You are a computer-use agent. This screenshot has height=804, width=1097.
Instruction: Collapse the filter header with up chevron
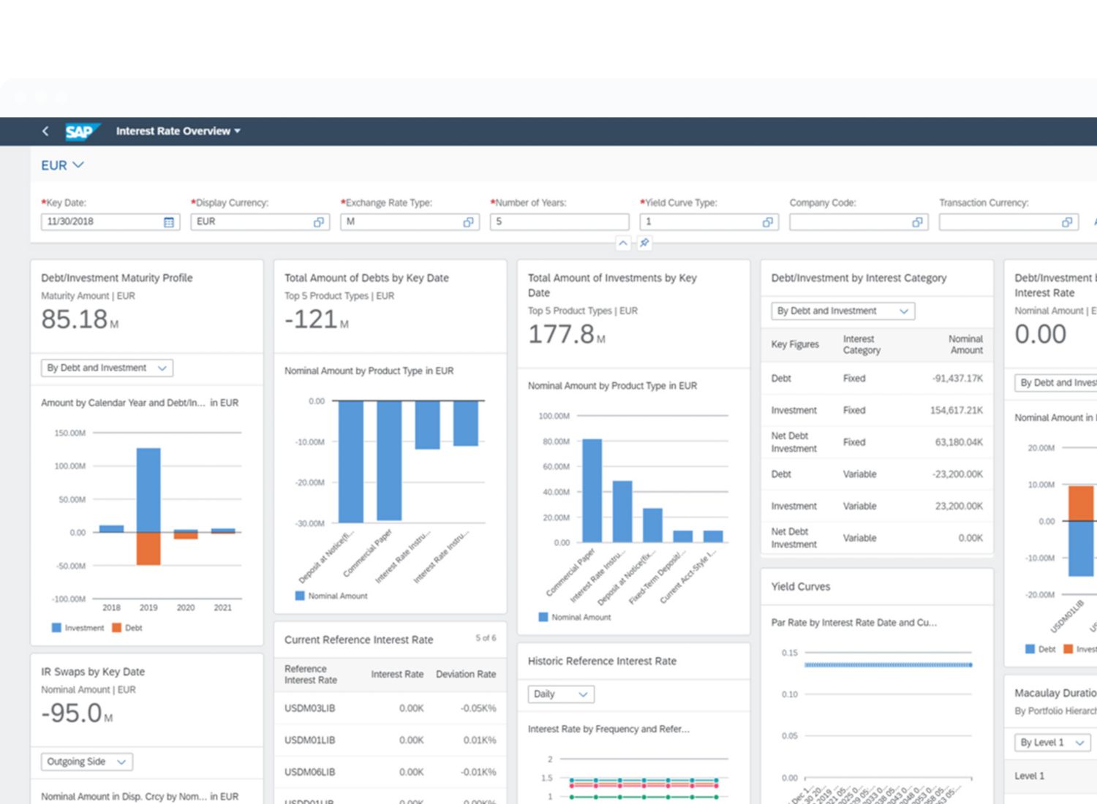pyautogui.click(x=622, y=243)
